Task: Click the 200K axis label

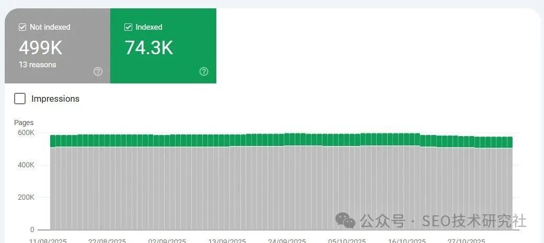Action: coord(25,198)
